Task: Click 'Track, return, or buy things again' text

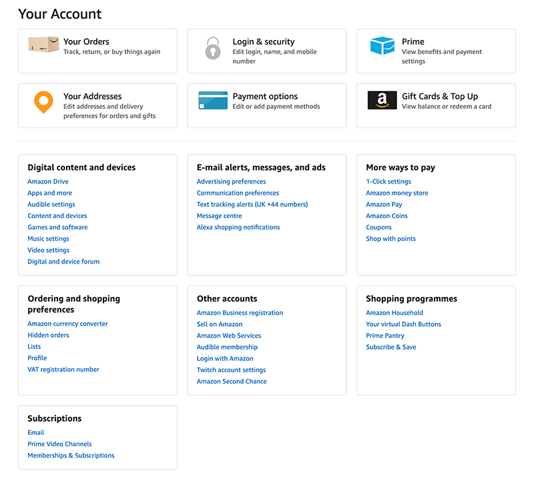Action: (x=111, y=52)
